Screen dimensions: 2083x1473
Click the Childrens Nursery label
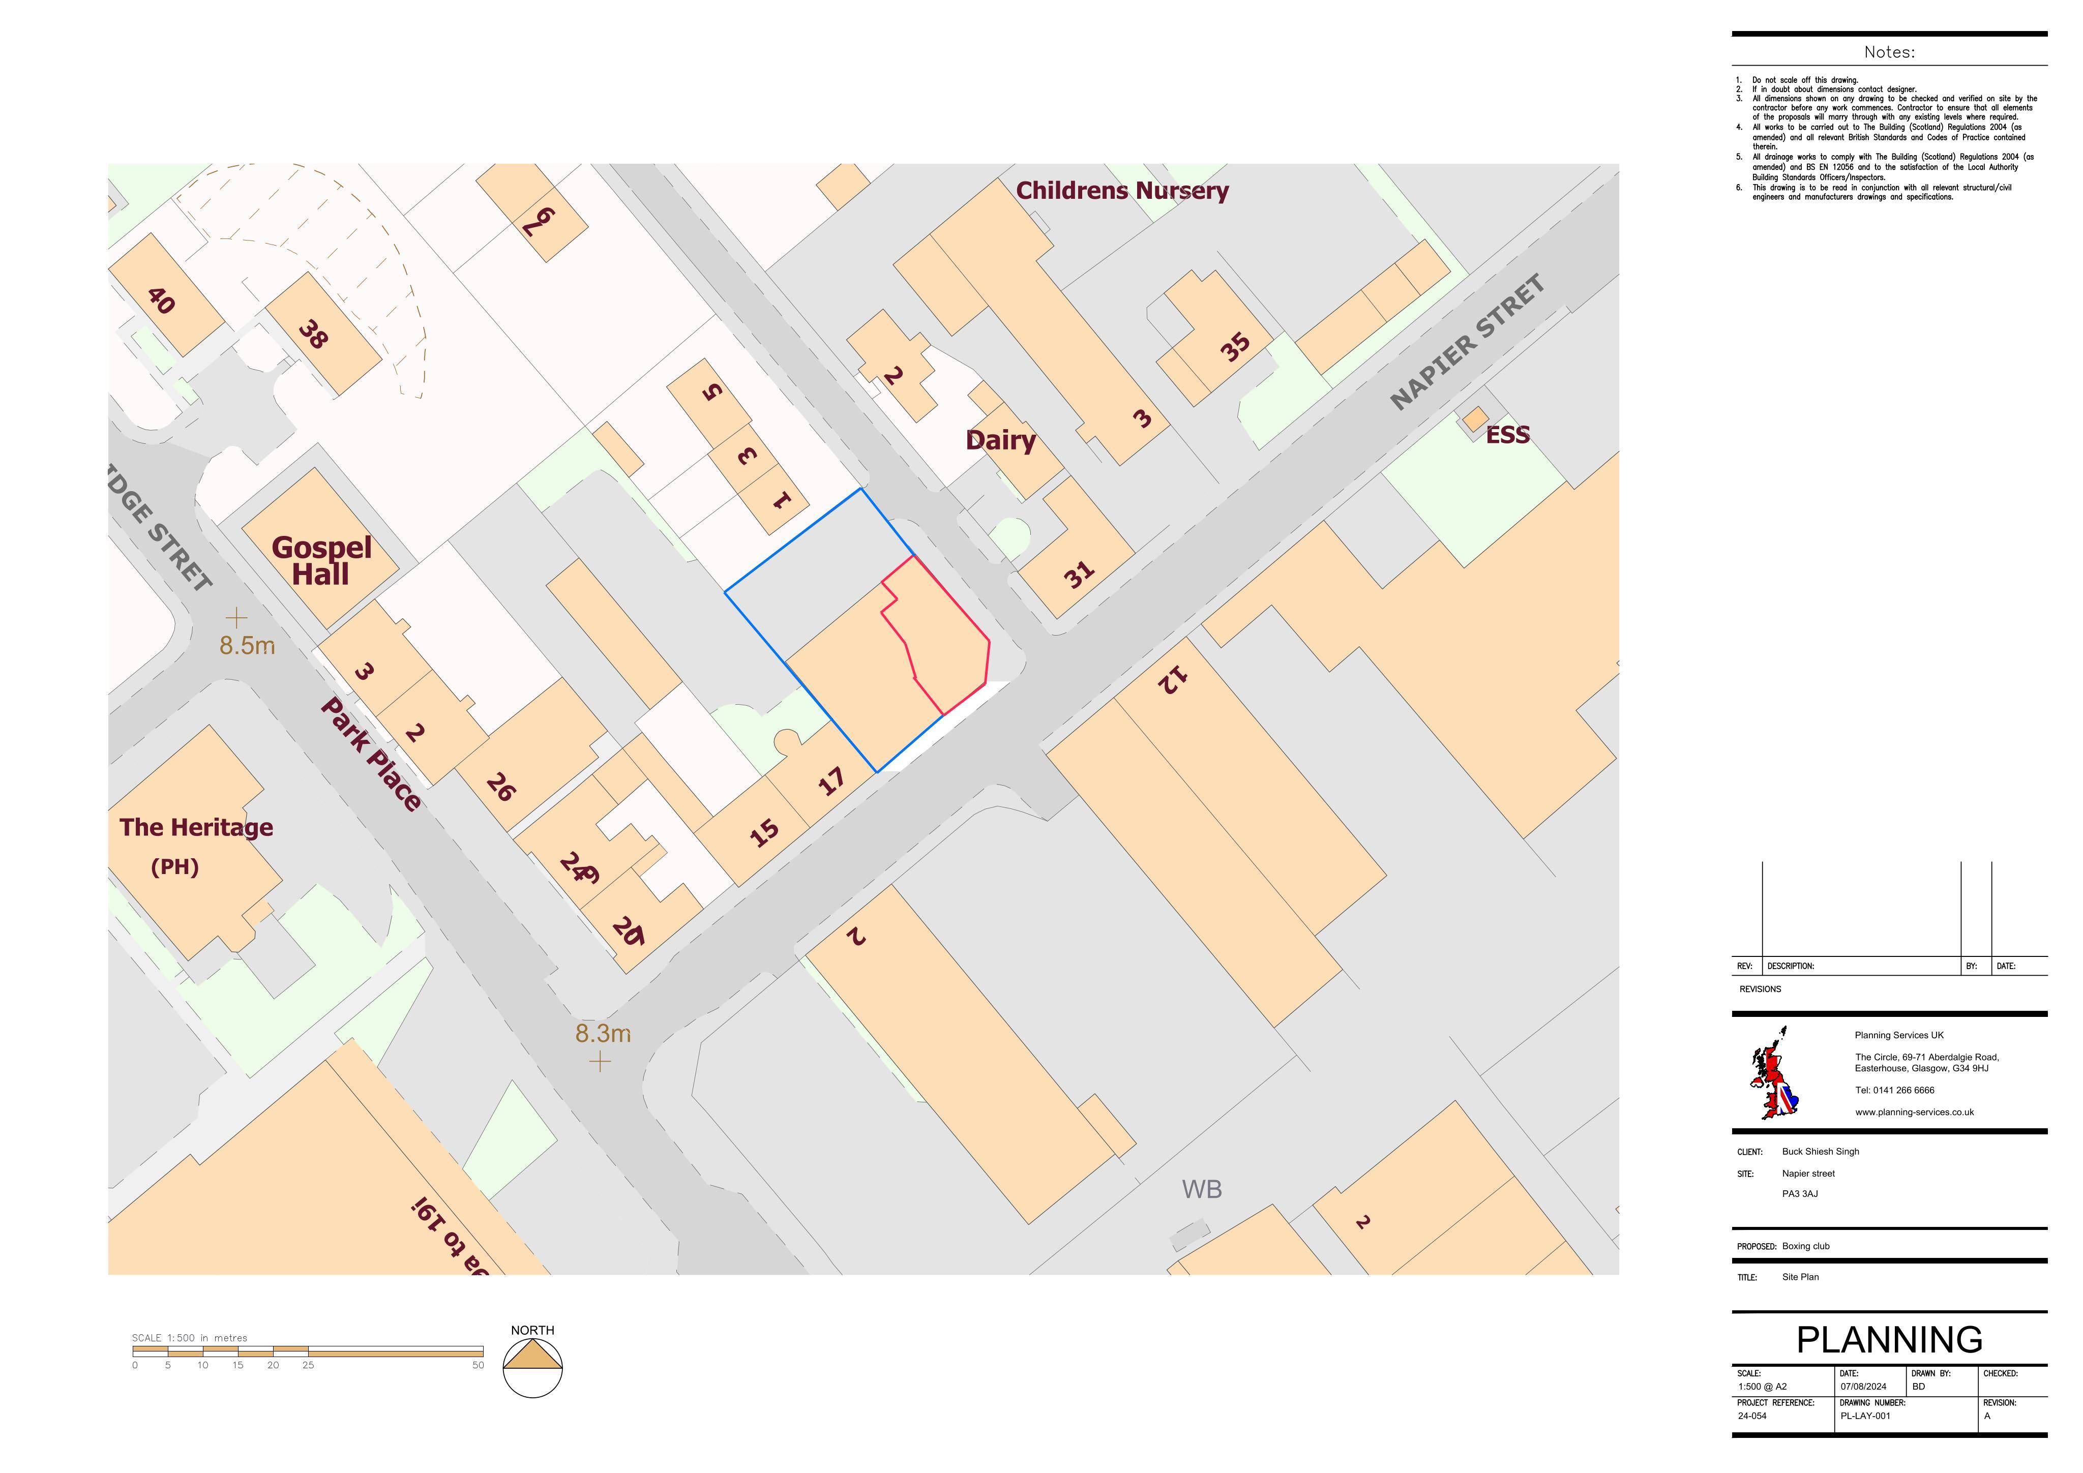point(1122,191)
